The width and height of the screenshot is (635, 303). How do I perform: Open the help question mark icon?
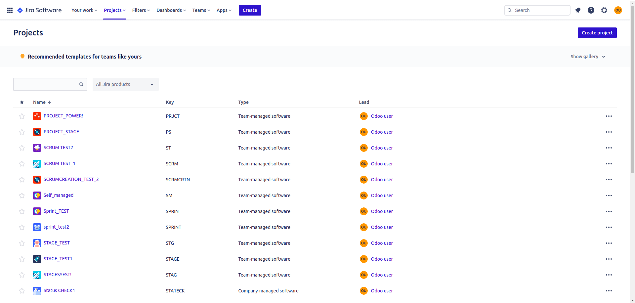point(591,10)
